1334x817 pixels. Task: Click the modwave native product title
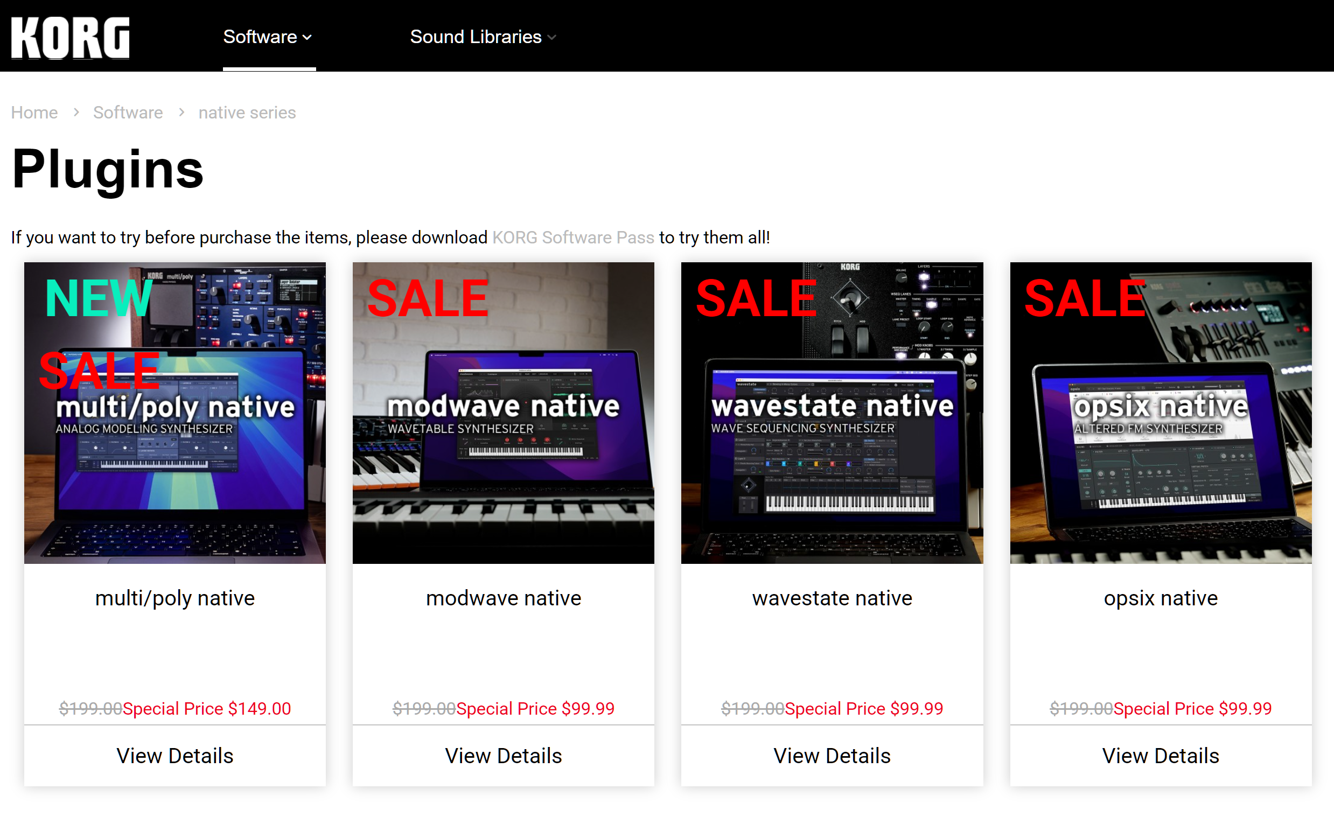point(504,598)
